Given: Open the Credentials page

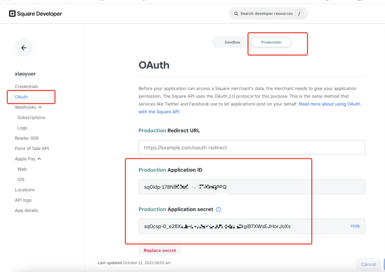Looking at the screenshot, I should pyautogui.click(x=27, y=87).
